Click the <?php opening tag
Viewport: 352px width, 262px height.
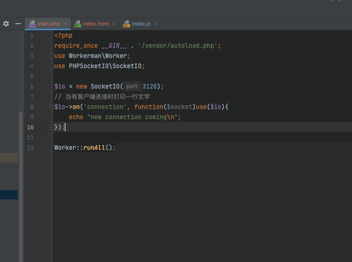(63, 36)
